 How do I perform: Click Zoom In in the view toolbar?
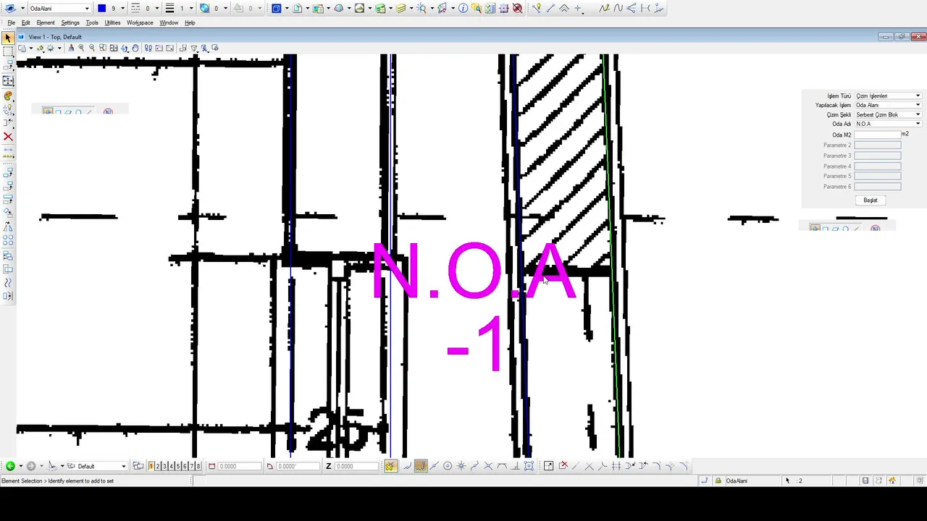[x=81, y=48]
